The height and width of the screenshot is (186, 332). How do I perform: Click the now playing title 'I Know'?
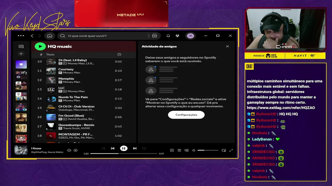36,148
